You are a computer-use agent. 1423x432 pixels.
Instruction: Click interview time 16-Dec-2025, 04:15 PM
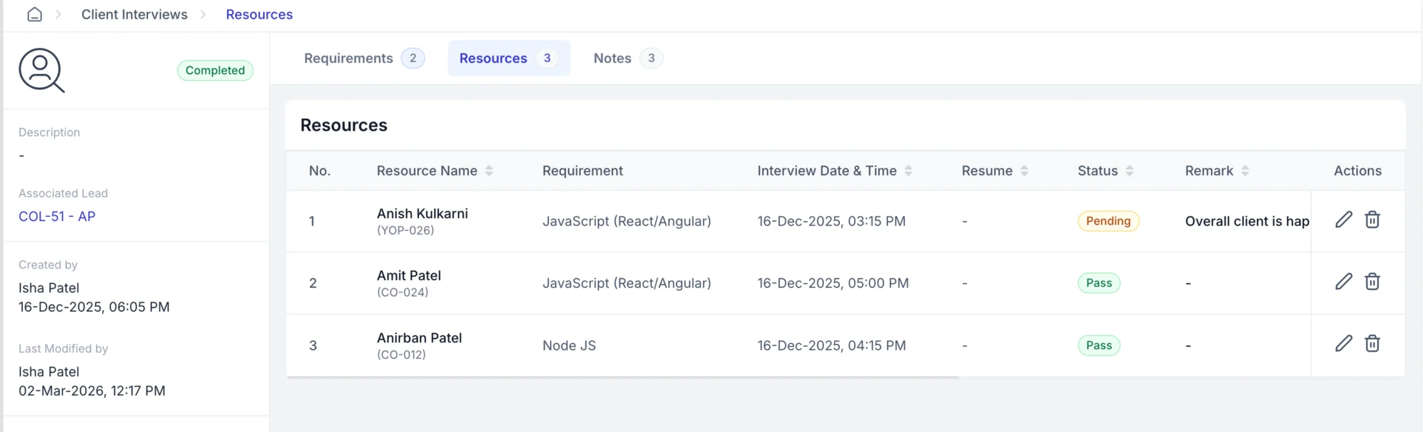[831, 345]
